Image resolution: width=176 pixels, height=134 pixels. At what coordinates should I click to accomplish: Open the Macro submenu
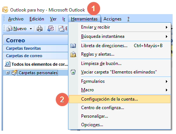coord(120,90)
